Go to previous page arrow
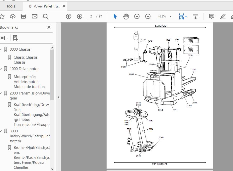 tap(69, 16)
